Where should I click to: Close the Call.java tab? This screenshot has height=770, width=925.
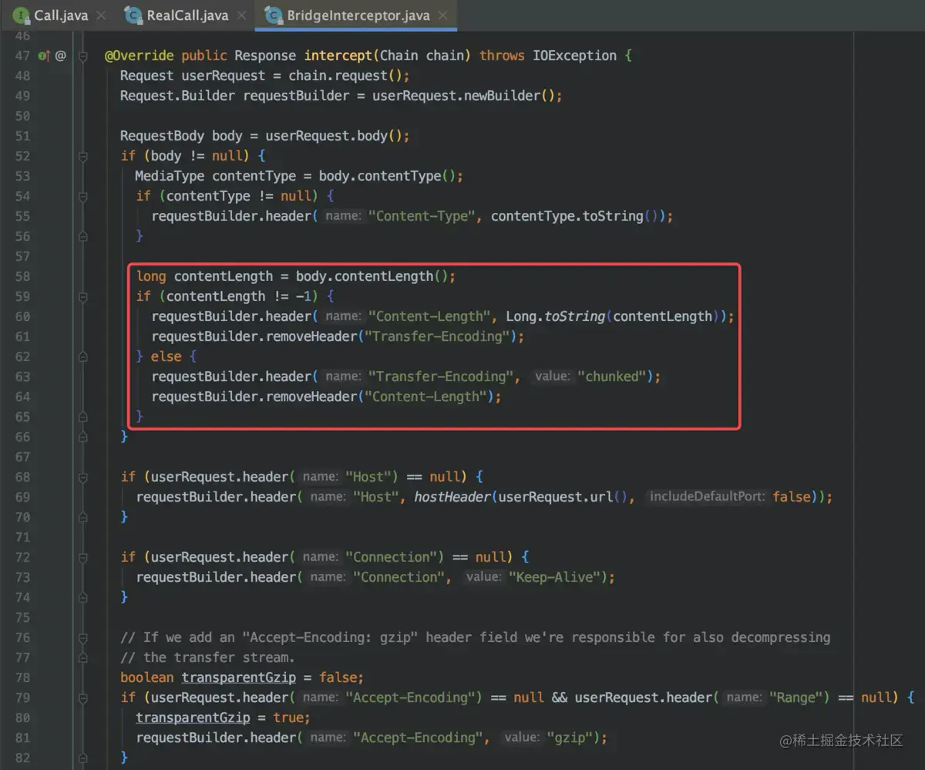[x=101, y=15]
